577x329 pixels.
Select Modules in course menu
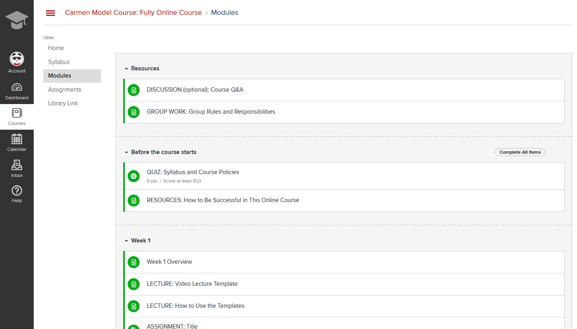pos(72,76)
